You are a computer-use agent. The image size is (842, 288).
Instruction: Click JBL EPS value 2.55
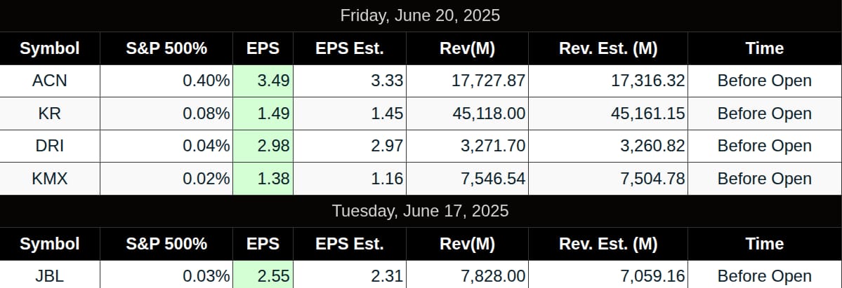pos(263,276)
